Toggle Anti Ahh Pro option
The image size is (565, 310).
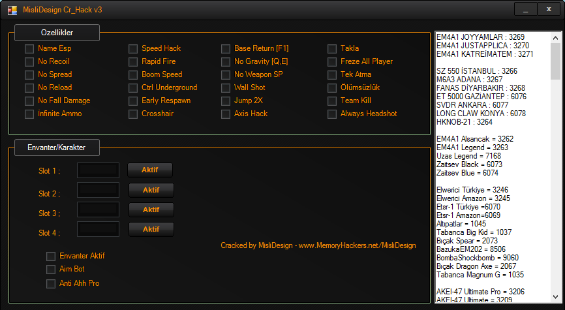click(51, 284)
